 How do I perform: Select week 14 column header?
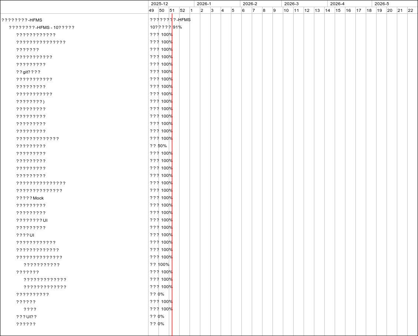tap(328, 10)
